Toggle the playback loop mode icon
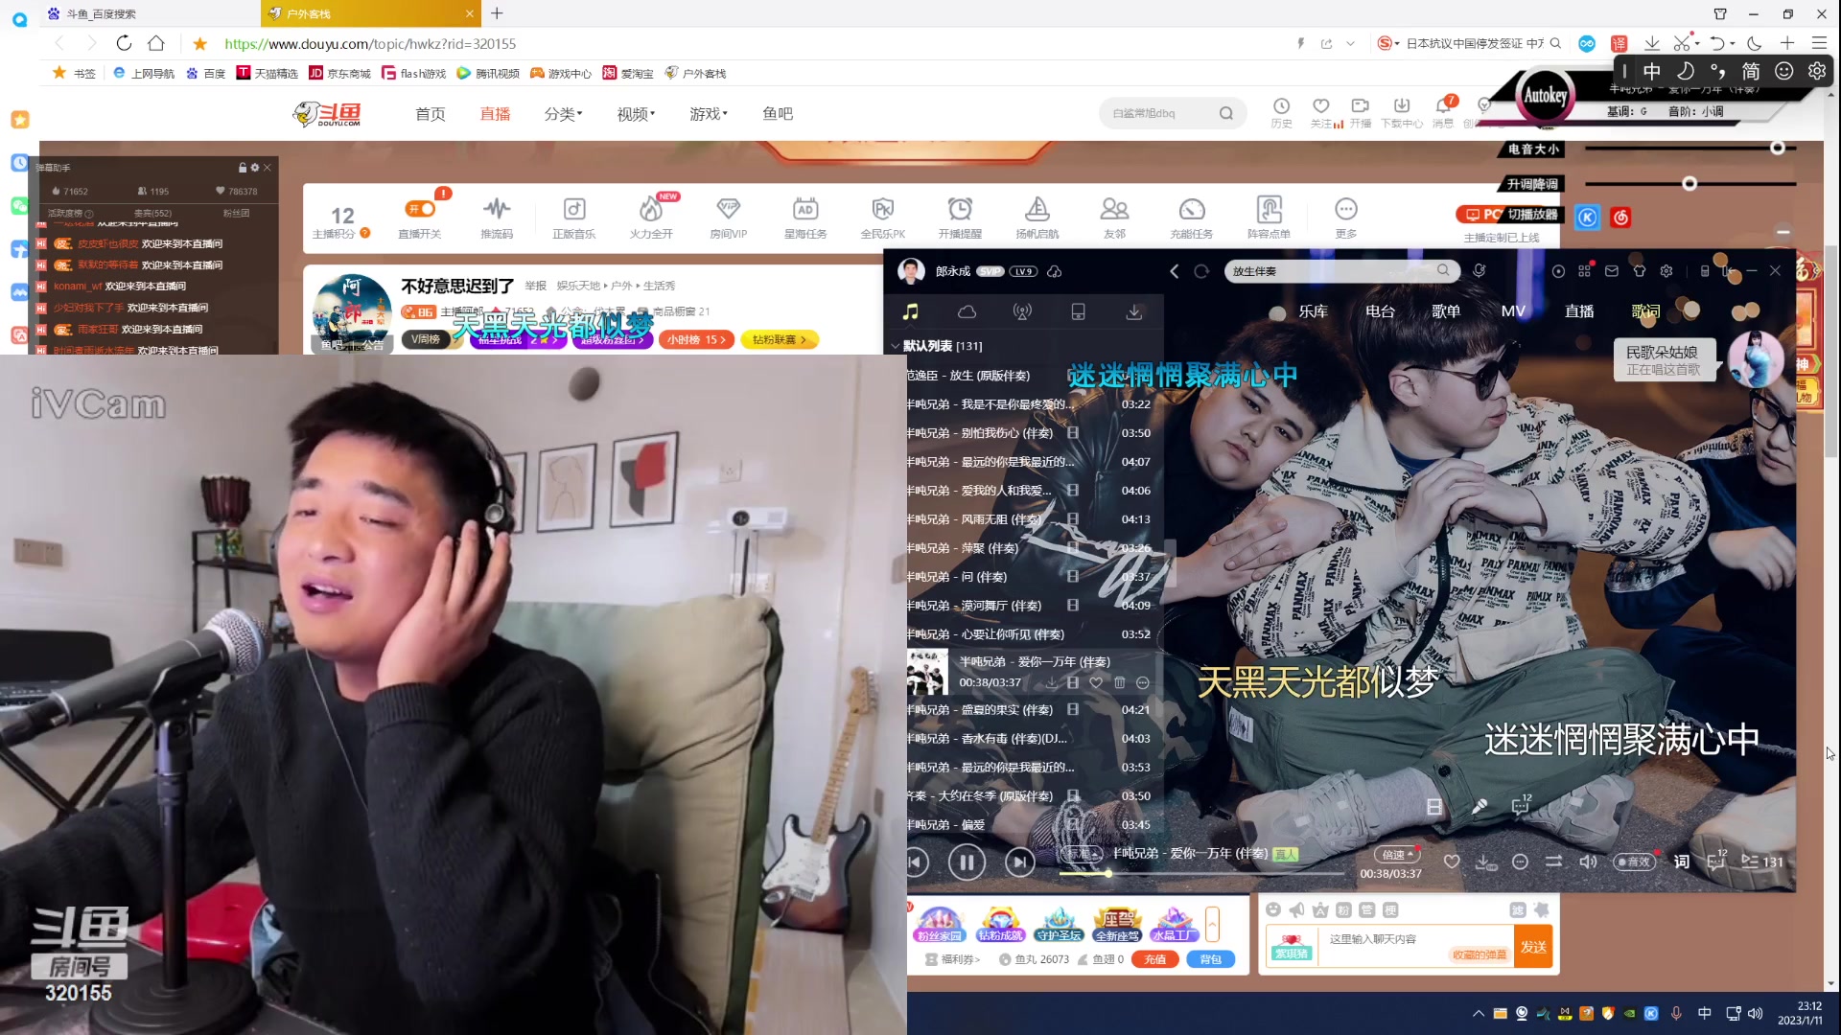The height and width of the screenshot is (1035, 1841). (1553, 862)
